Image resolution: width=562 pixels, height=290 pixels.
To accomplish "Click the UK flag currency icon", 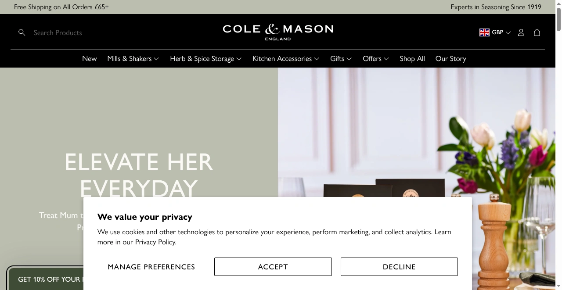I will (x=484, y=32).
